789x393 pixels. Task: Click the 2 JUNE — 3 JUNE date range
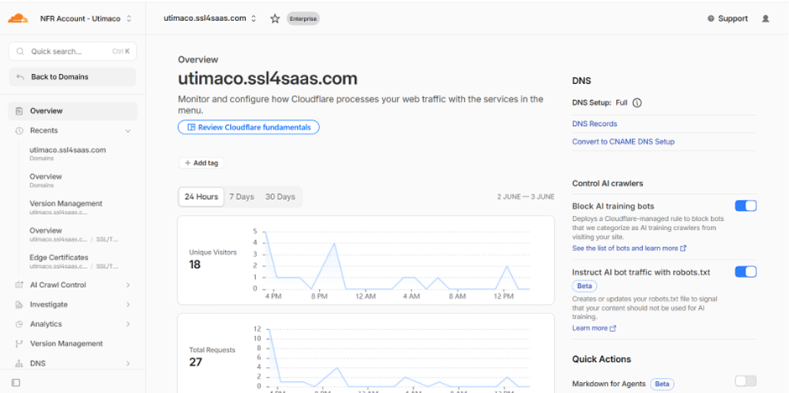point(525,196)
